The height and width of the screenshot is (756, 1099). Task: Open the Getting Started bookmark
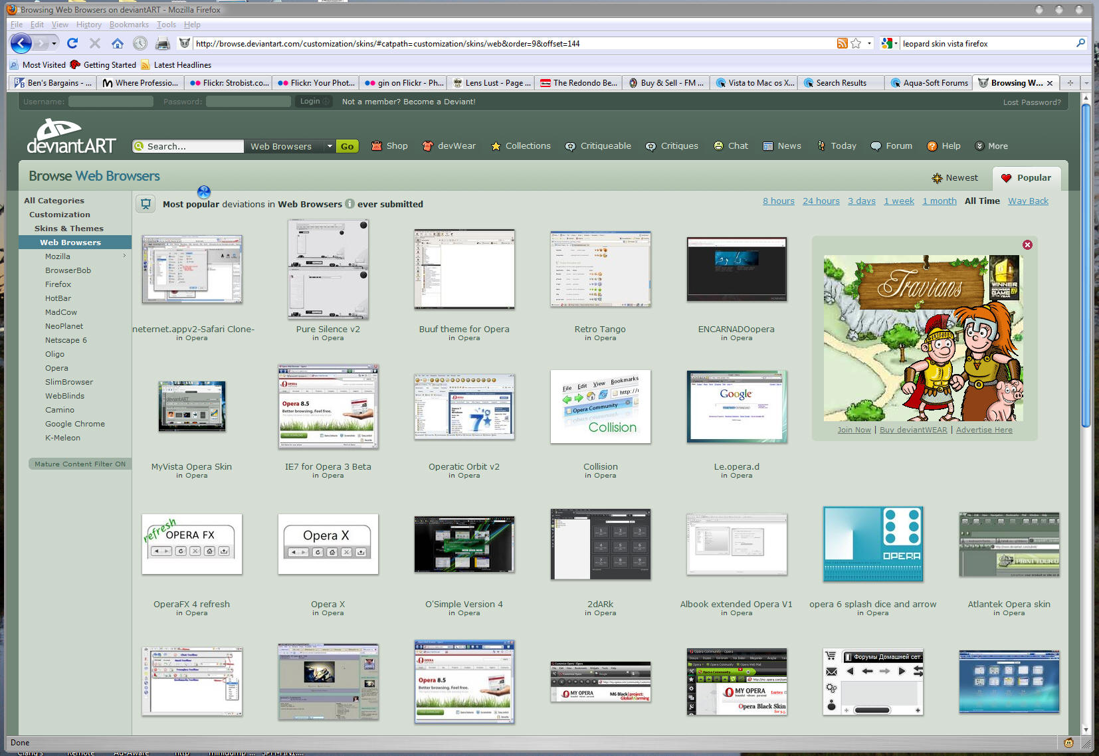pos(103,65)
